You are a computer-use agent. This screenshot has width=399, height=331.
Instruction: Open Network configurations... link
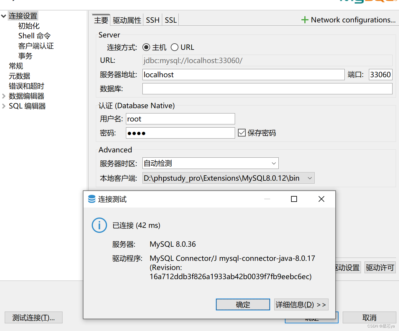(353, 20)
